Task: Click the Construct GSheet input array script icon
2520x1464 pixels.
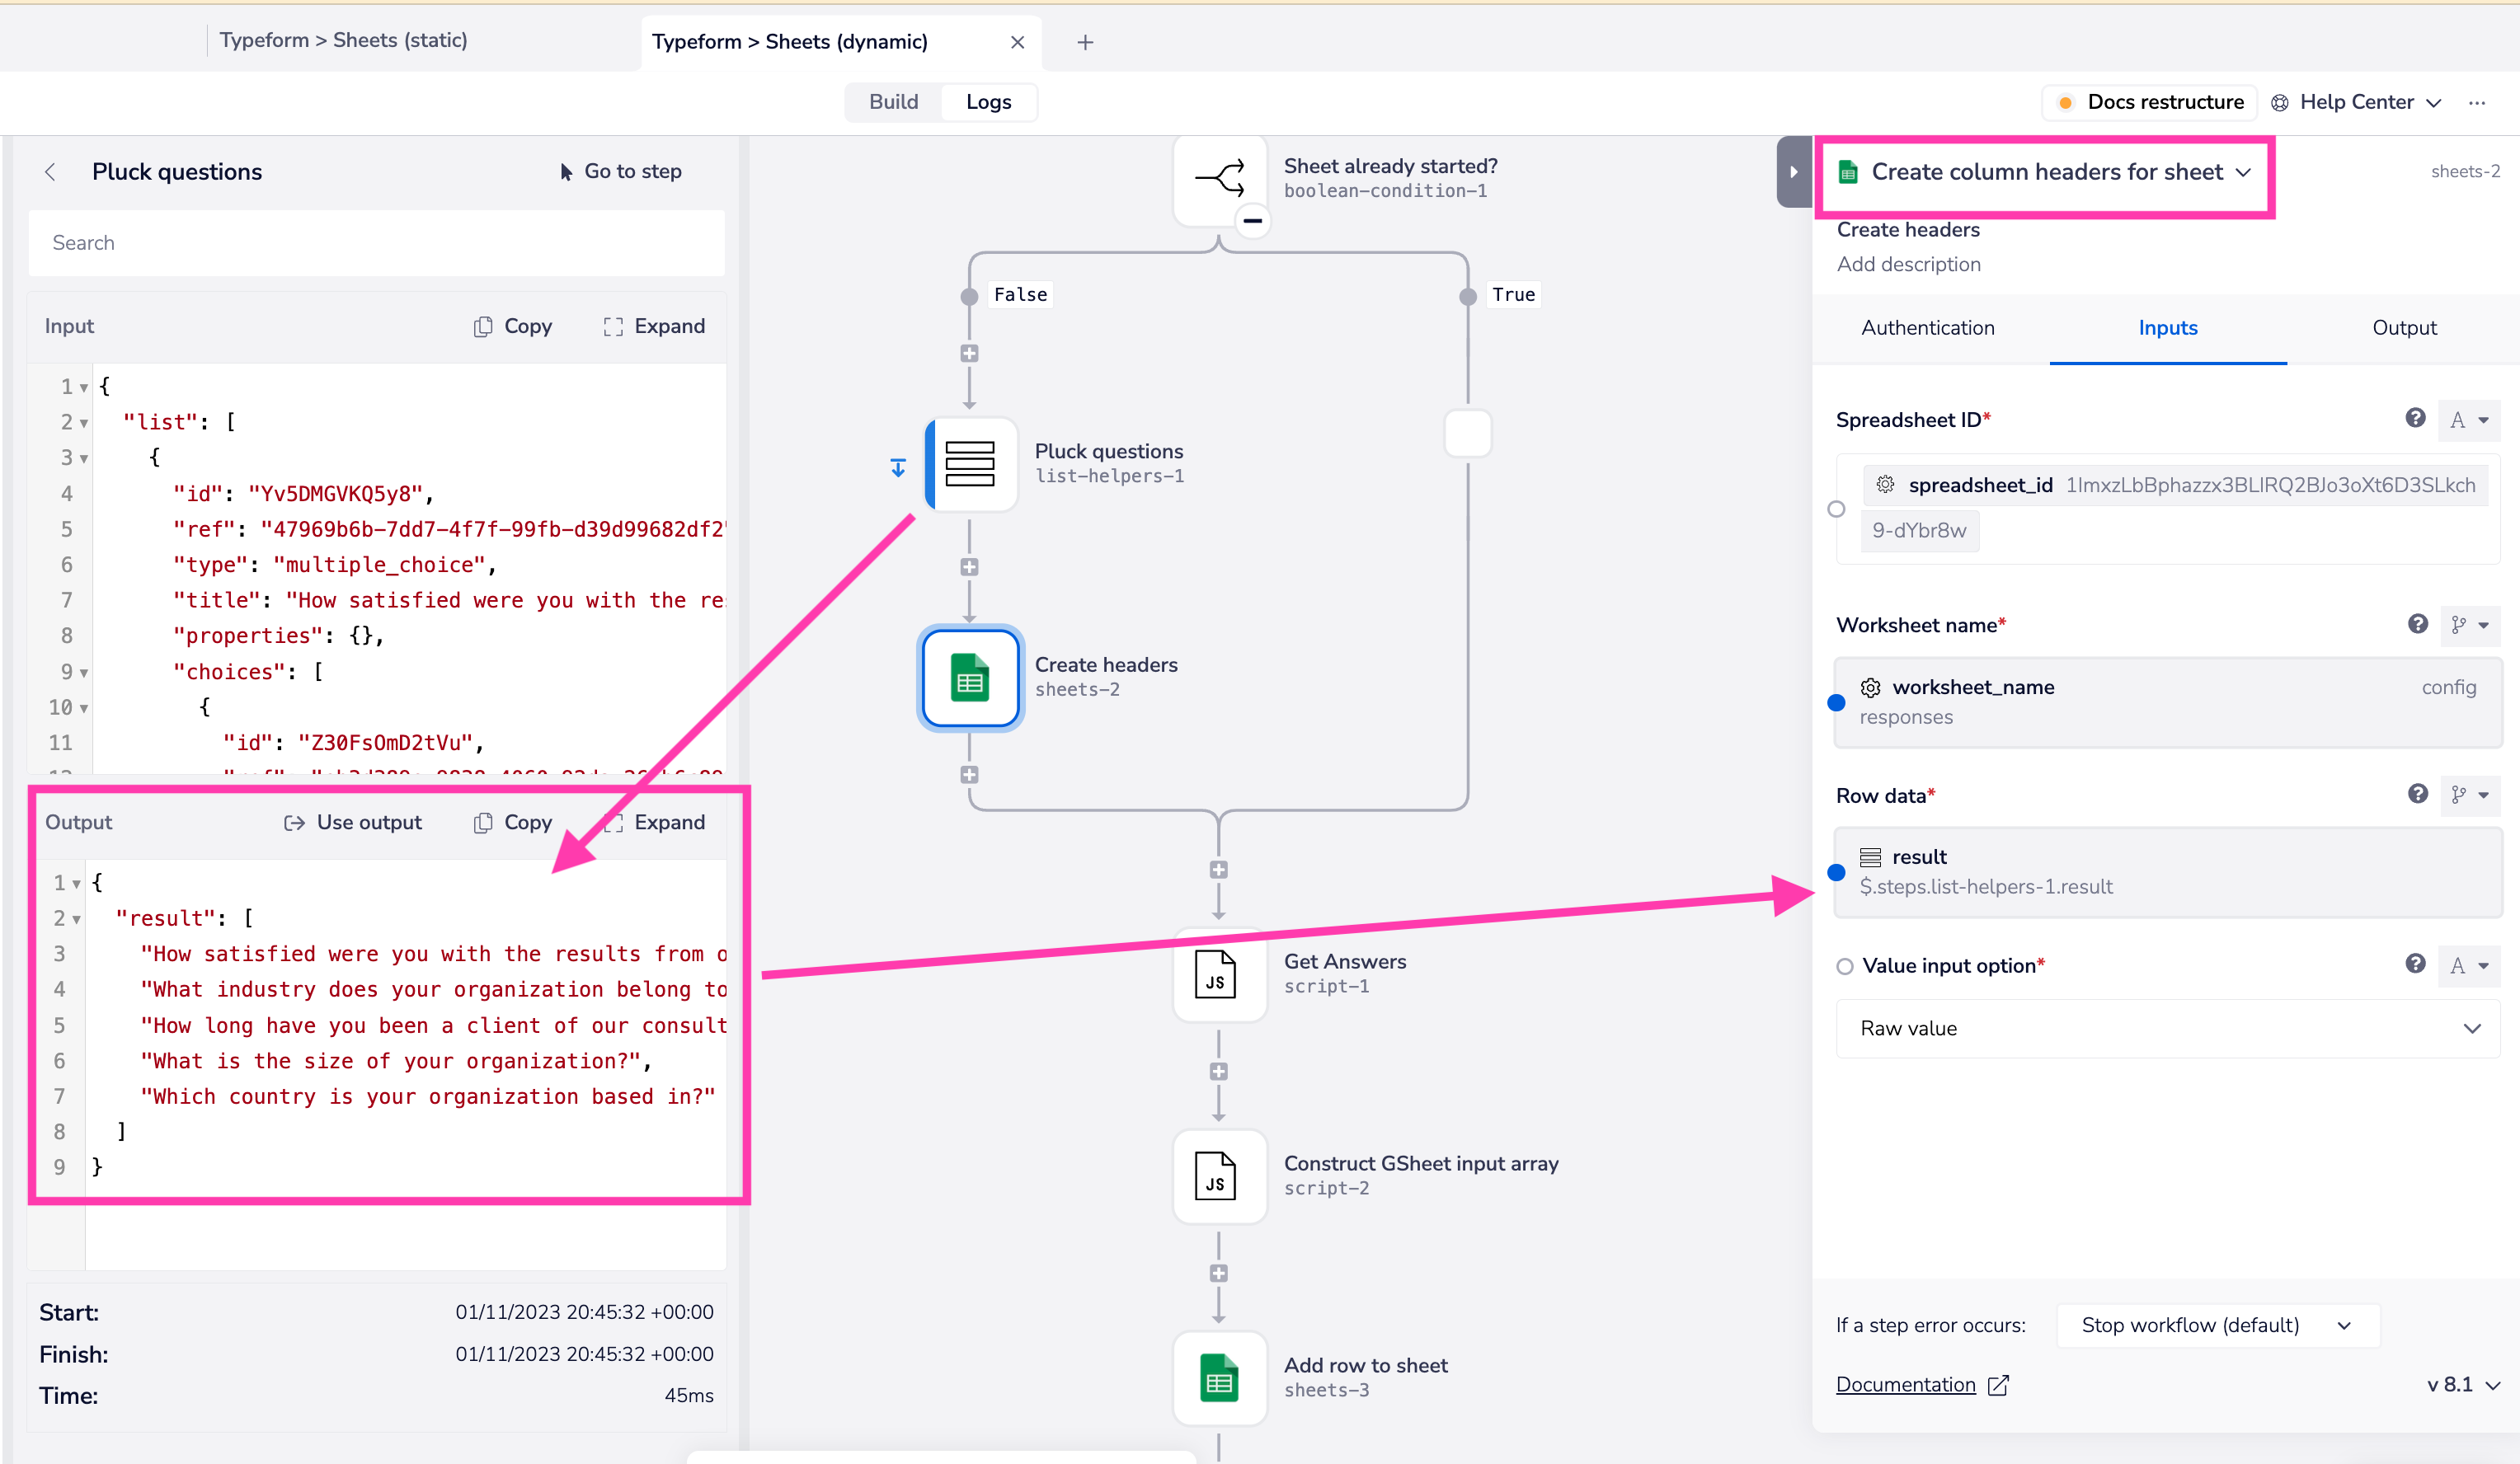Action: point(1217,1175)
